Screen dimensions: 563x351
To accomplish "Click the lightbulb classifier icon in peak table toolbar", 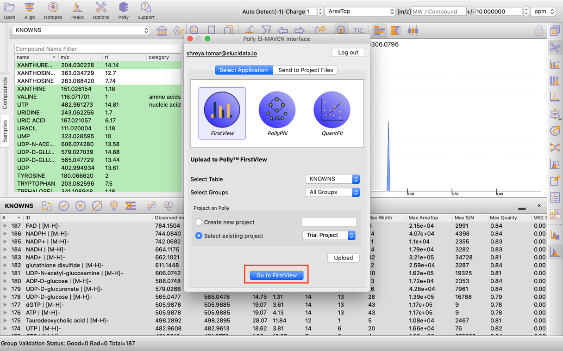I will [x=114, y=206].
